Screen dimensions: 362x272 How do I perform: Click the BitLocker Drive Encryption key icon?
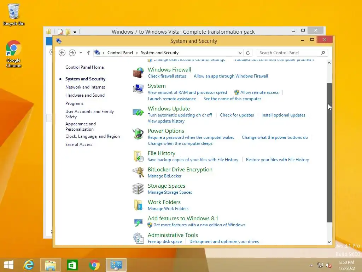[138, 172]
